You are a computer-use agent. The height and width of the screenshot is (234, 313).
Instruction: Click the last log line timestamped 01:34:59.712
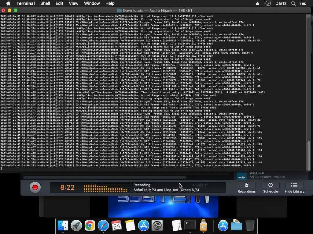pyautogui.click(x=127, y=165)
